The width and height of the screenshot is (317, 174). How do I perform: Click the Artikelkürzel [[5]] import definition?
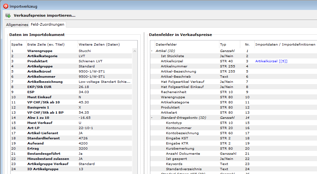(x=271, y=61)
